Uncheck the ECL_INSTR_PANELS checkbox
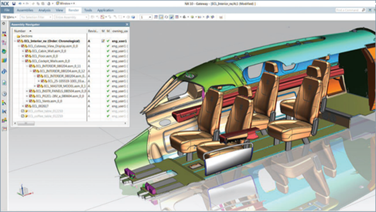The width and height of the screenshot is (376, 212). (30, 91)
